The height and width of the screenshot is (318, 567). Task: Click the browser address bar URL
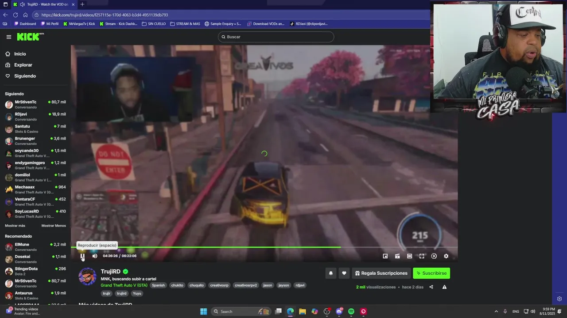(105, 15)
